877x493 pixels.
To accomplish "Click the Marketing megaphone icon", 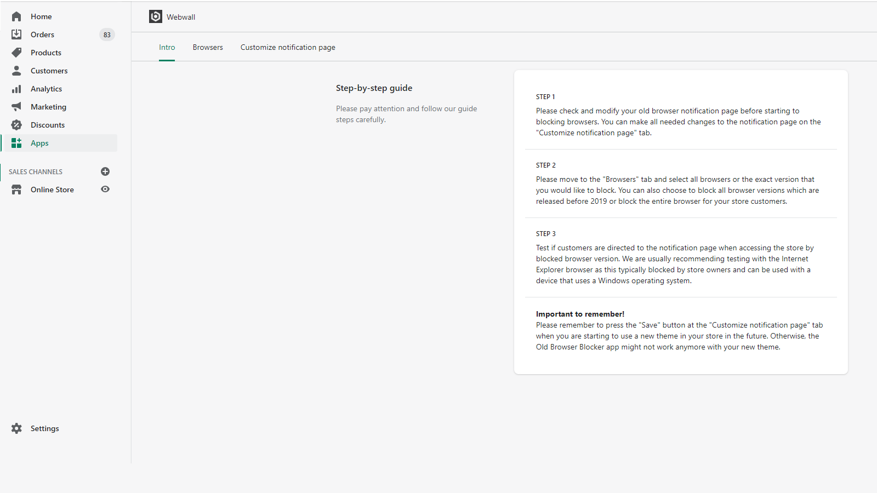I will [x=16, y=107].
